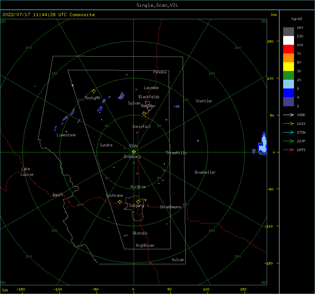This screenshot has height=294, width=315.
Task: Click the purple echo west of Stettler
Action: pyautogui.click(x=177, y=106)
